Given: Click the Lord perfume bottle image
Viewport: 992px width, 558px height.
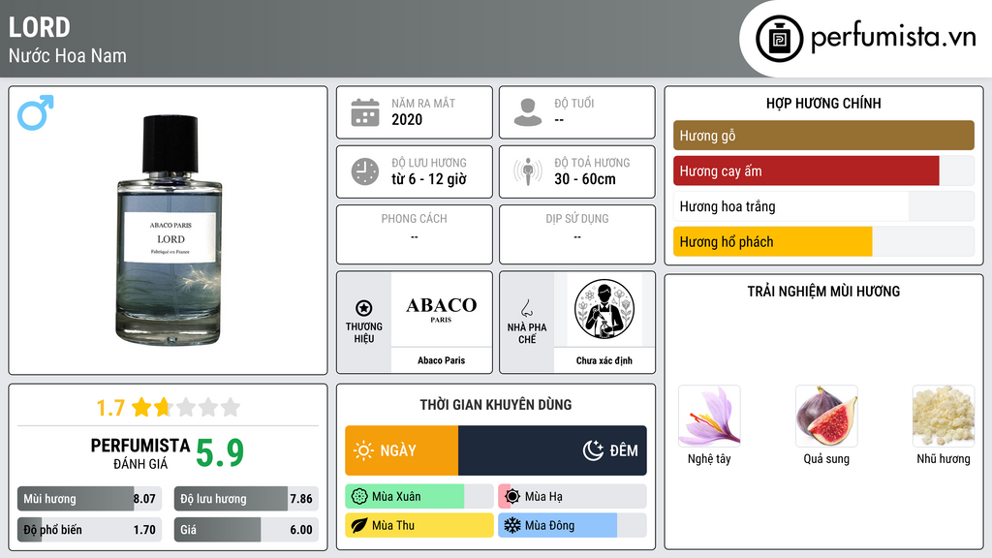Looking at the screenshot, I should click(170, 230).
